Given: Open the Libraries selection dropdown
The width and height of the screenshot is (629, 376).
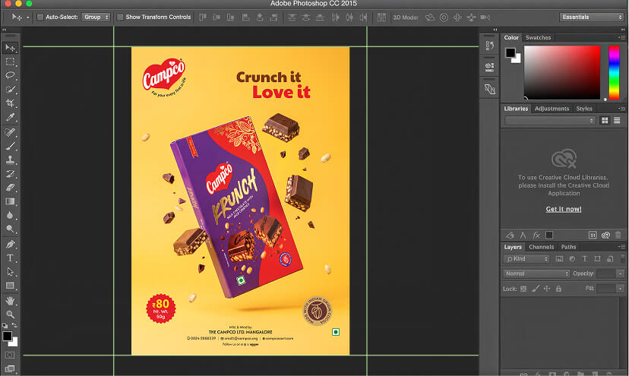Looking at the screenshot, I should click(x=549, y=120).
